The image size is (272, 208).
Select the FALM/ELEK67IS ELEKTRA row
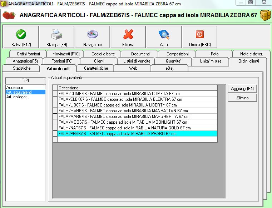click(x=137, y=99)
